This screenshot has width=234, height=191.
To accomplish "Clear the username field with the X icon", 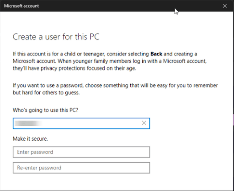I will [144, 123].
